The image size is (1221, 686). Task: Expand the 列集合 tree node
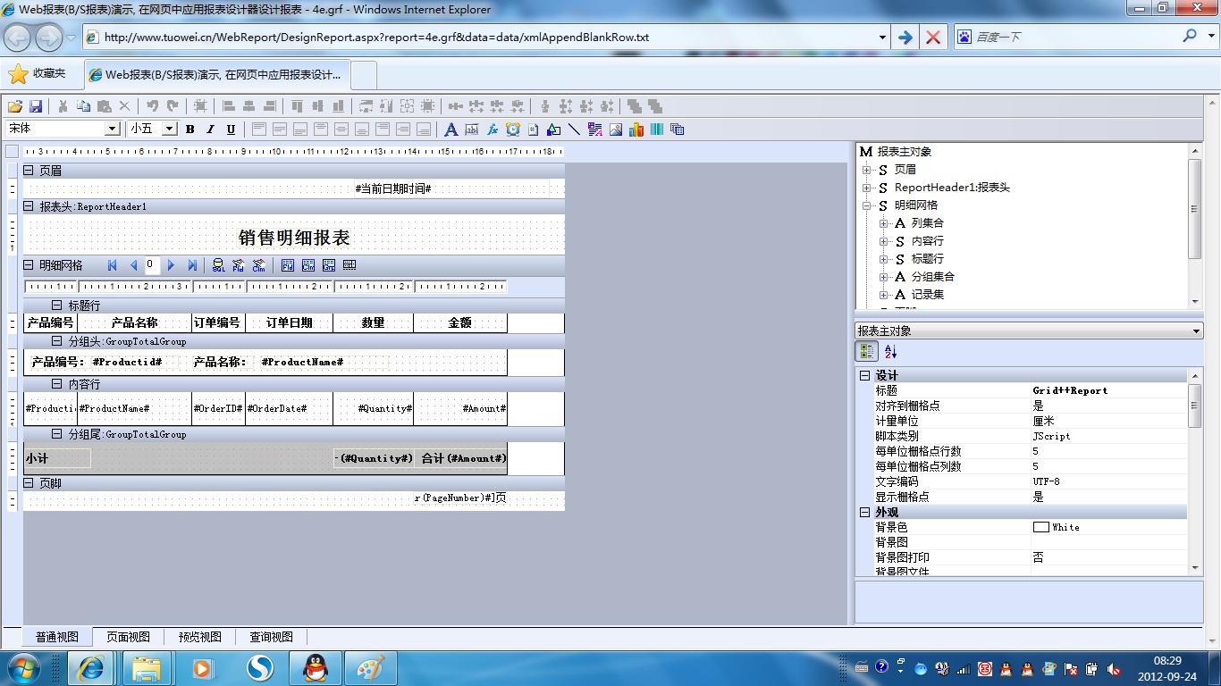point(884,223)
